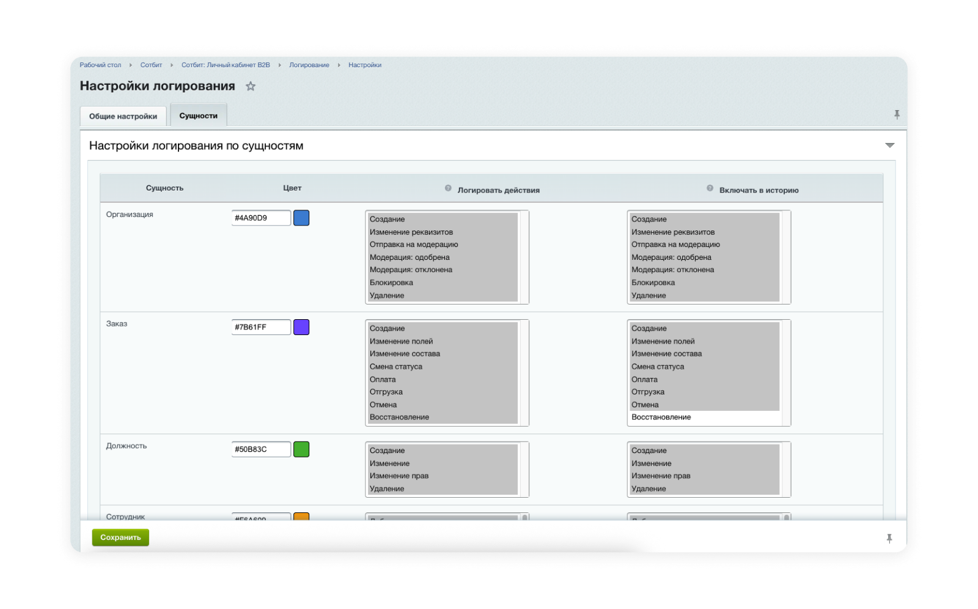Pin the Save bar with bottom pin icon
Image resolution: width=978 pixels, height=609 pixels.
889,538
